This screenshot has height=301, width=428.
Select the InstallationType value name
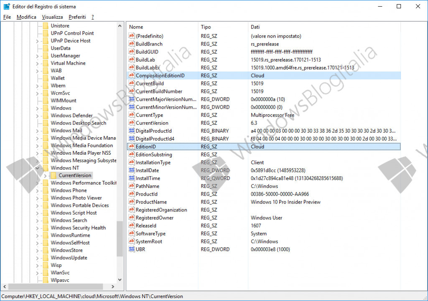coord(153,163)
